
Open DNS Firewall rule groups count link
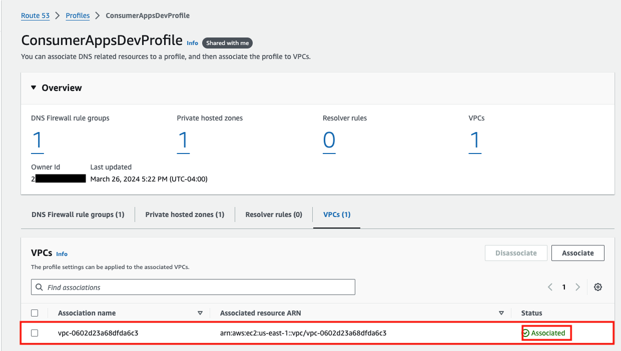[x=38, y=141]
